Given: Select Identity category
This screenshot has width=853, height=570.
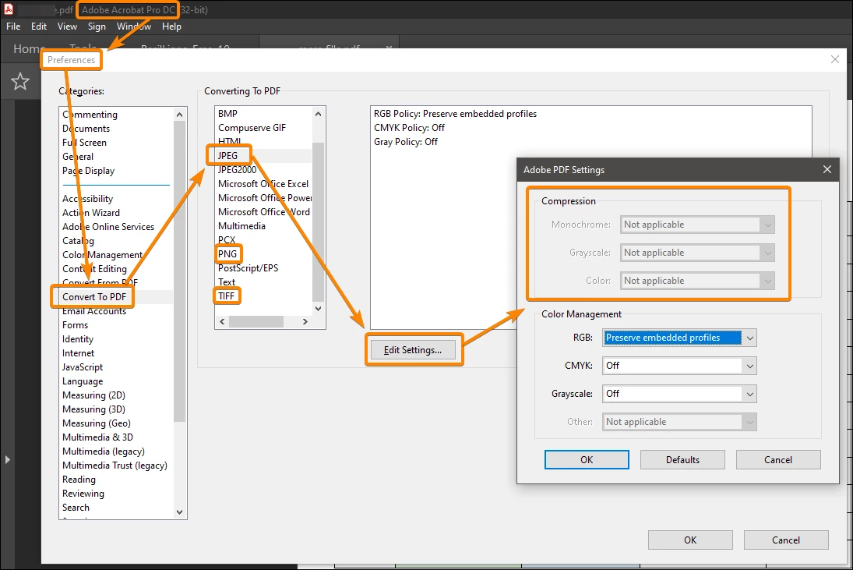Looking at the screenshot, I should coord(78,339).
